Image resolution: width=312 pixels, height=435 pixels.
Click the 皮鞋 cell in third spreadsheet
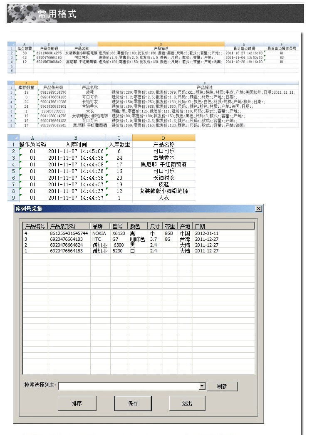164,184
